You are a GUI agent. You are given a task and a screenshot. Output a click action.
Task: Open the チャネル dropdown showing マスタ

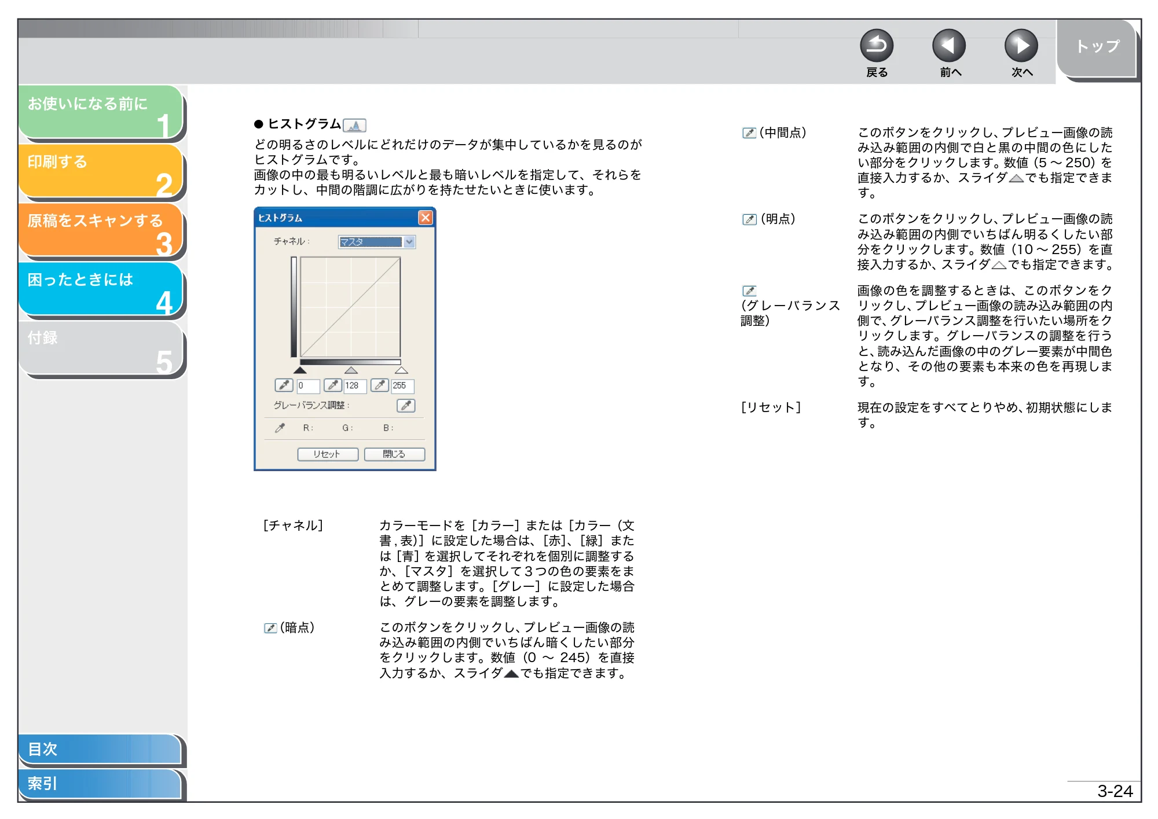coord(377,242)
